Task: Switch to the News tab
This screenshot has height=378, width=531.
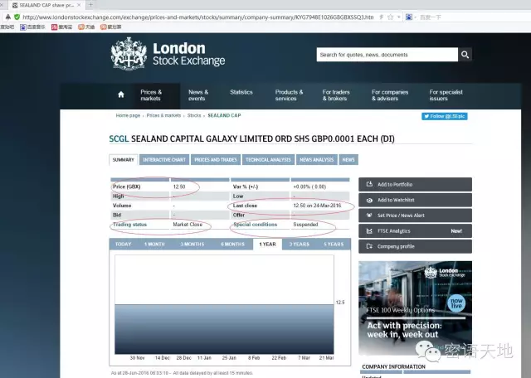Action: (348, 160)
